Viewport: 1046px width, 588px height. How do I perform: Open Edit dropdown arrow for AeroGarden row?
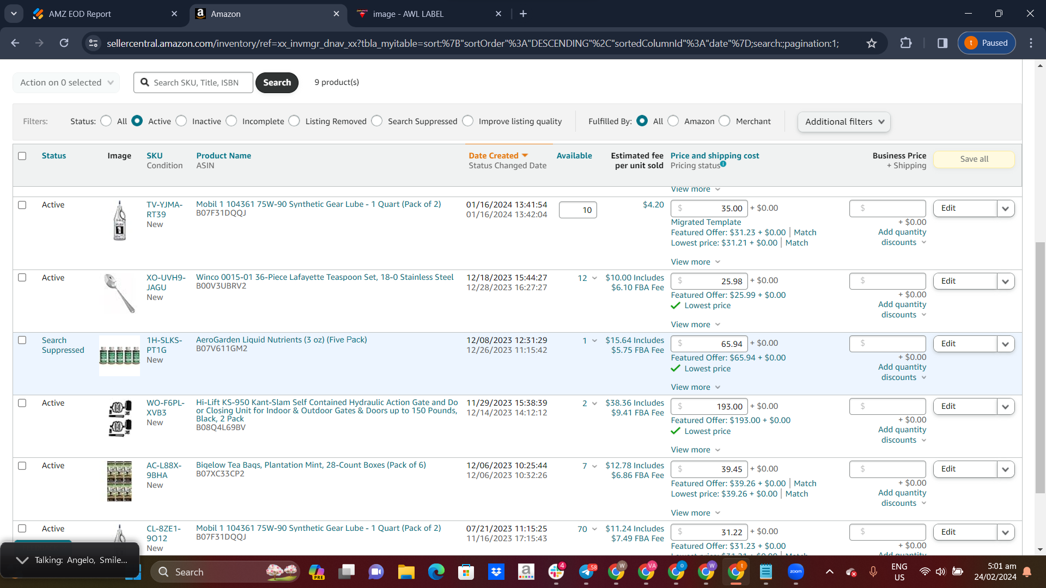1006,344
